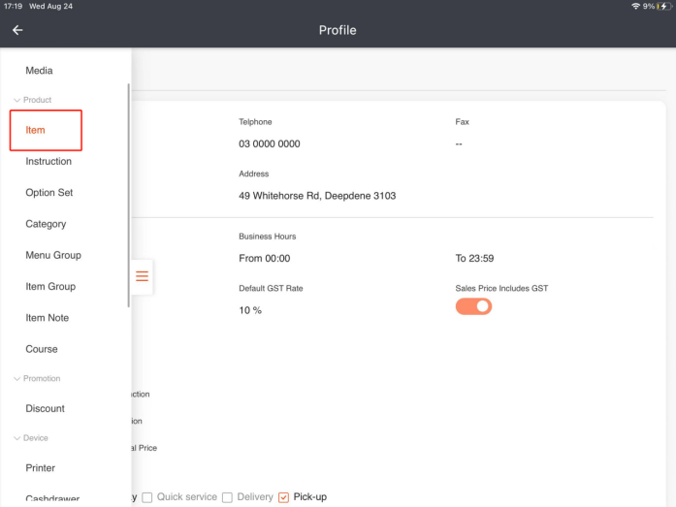This screenshot has height=507, width=676.
Task: Select Item in the sidebar
Action: coord(35,130)
